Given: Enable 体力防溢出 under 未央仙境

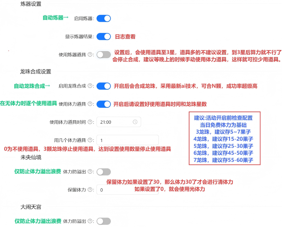Looking at the screenshot, I should (x=104, y=172).
